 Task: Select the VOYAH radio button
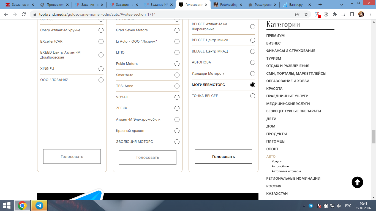[x=177, y=97]
